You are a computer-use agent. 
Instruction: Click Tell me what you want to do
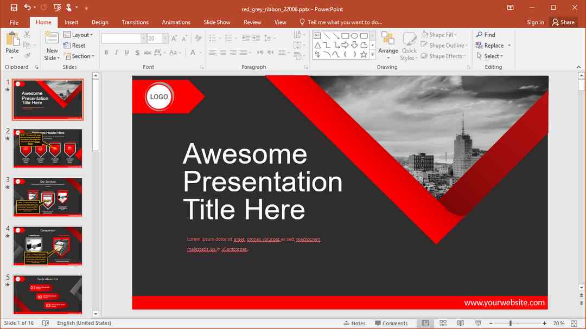click(340, 22)
